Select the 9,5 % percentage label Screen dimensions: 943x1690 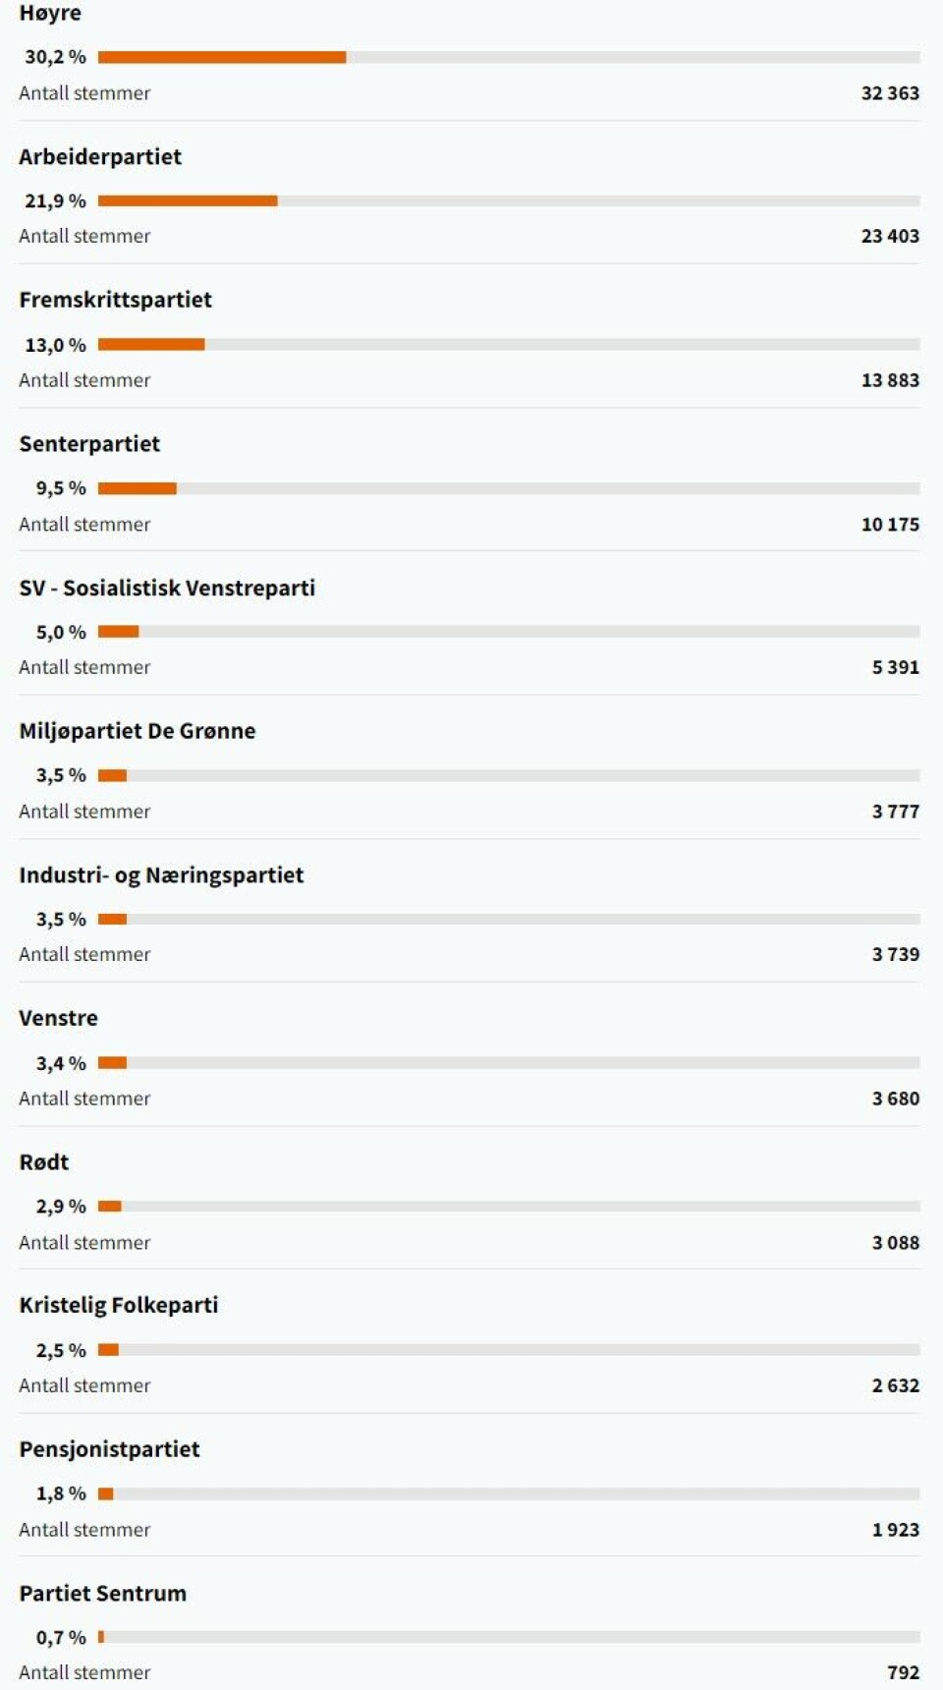(61, 488)
